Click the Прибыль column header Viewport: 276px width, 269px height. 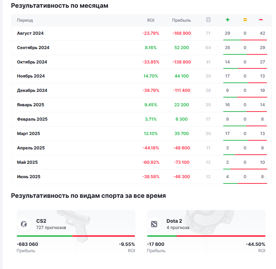click(x=181, y=20)
